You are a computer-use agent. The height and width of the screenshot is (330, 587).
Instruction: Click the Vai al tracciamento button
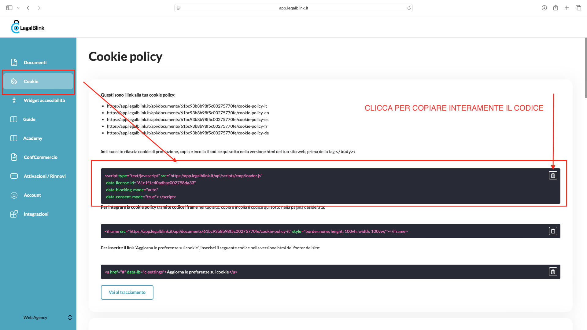click(x=127, y=292)
